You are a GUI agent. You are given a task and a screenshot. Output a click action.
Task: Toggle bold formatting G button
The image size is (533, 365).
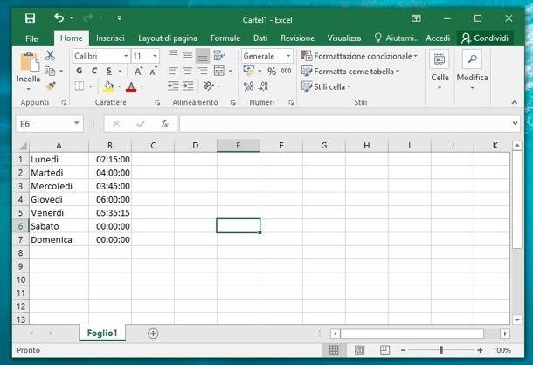click(79, 72)
